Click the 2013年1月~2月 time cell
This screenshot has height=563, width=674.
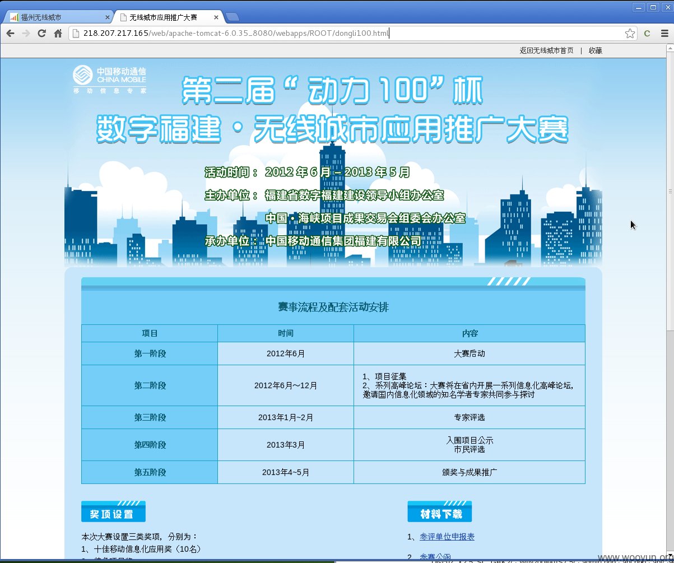(x=286, y=417)
